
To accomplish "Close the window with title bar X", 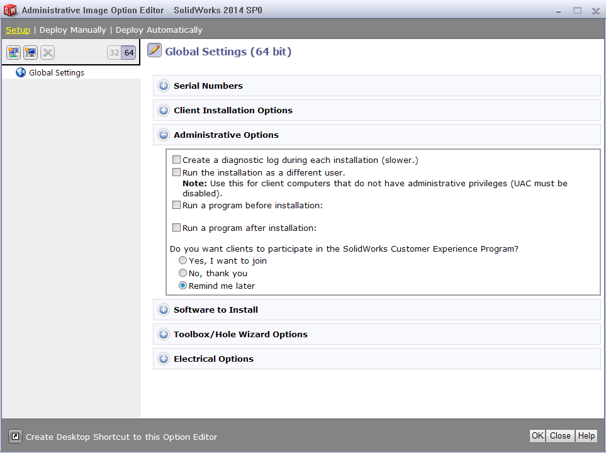I will click(x=595, y=11).
